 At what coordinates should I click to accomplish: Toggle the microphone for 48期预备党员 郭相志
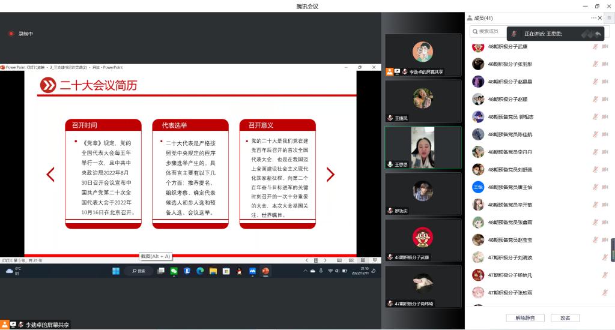point(596,117)
